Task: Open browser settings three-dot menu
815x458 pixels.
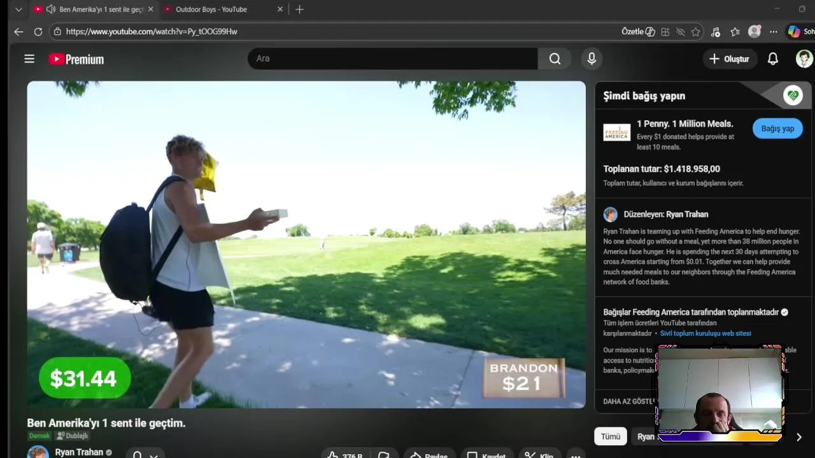Action: [x=773, y=31]
